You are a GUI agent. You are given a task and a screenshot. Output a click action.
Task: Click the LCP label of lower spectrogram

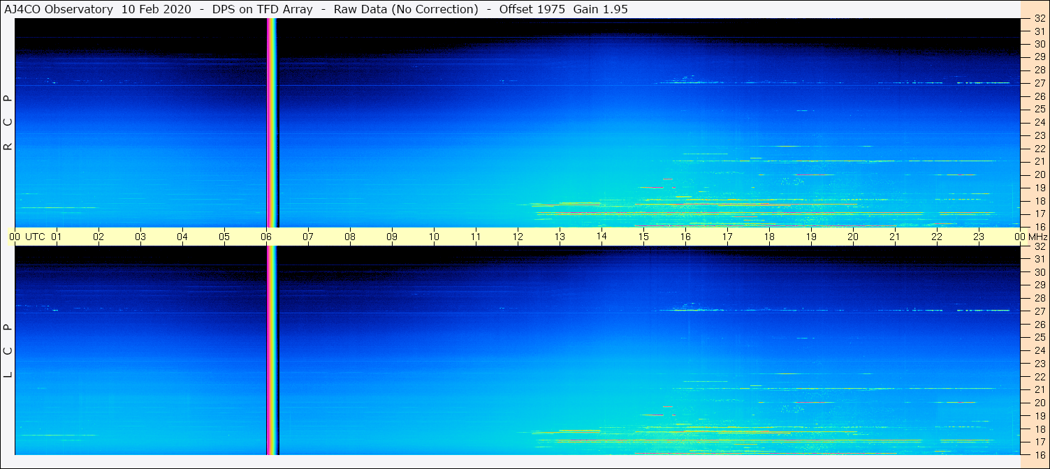point(8,351)
